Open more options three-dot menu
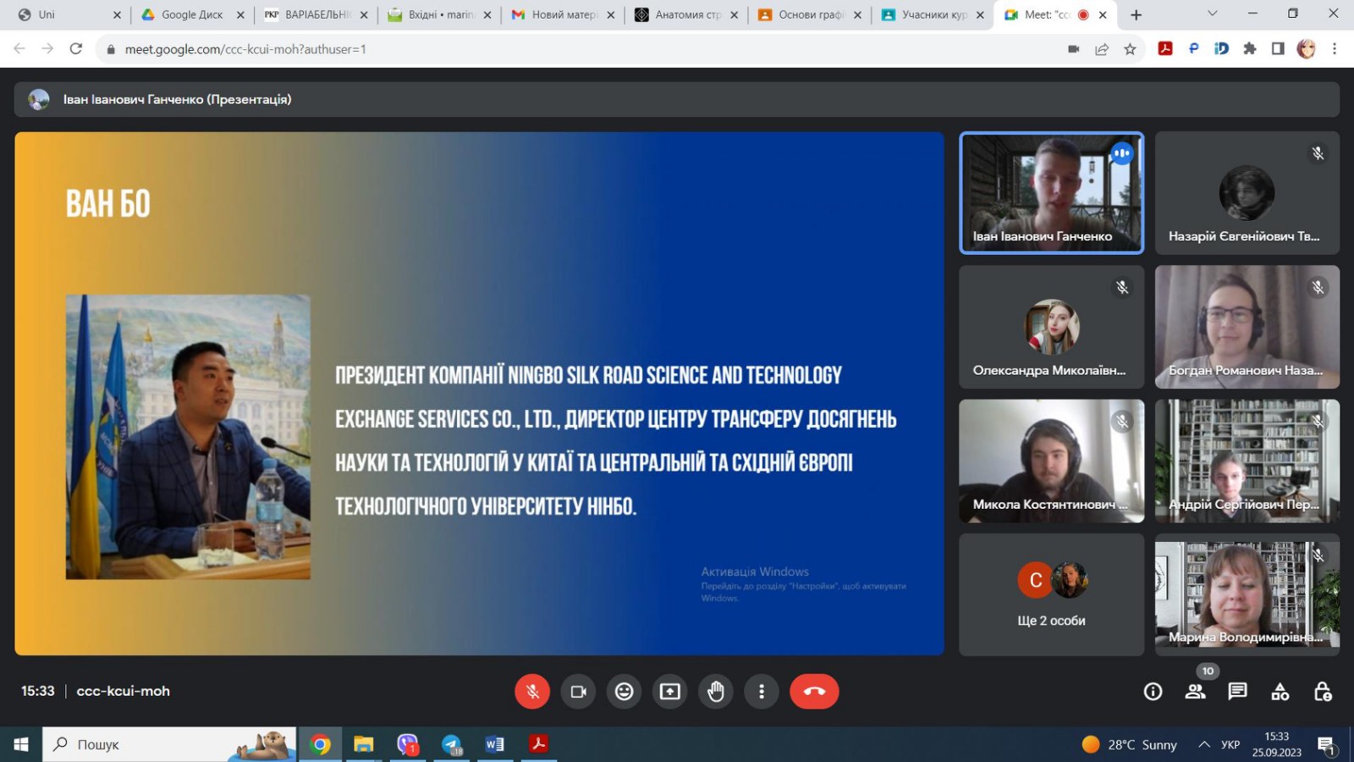Image resolution: width=1354 pixels, height=762 pixels. [762, 692]
